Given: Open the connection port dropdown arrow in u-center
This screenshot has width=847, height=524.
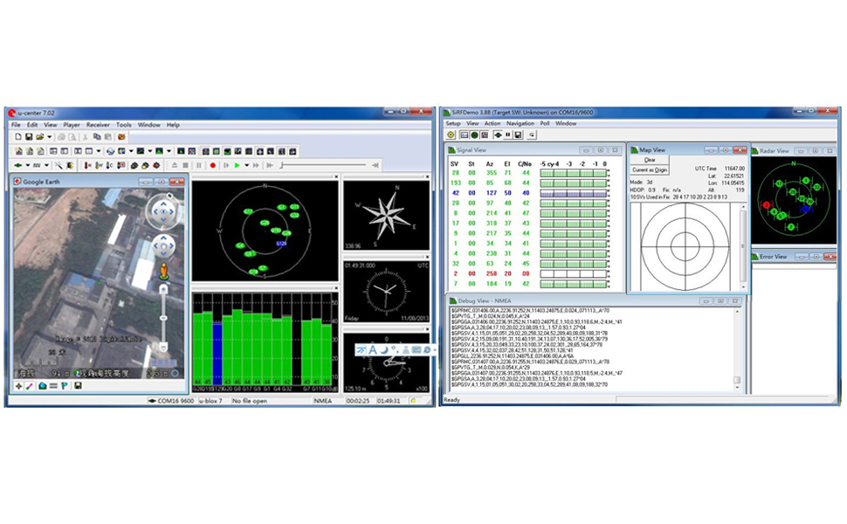Looking at the screenshot, I should coord(28,165).
